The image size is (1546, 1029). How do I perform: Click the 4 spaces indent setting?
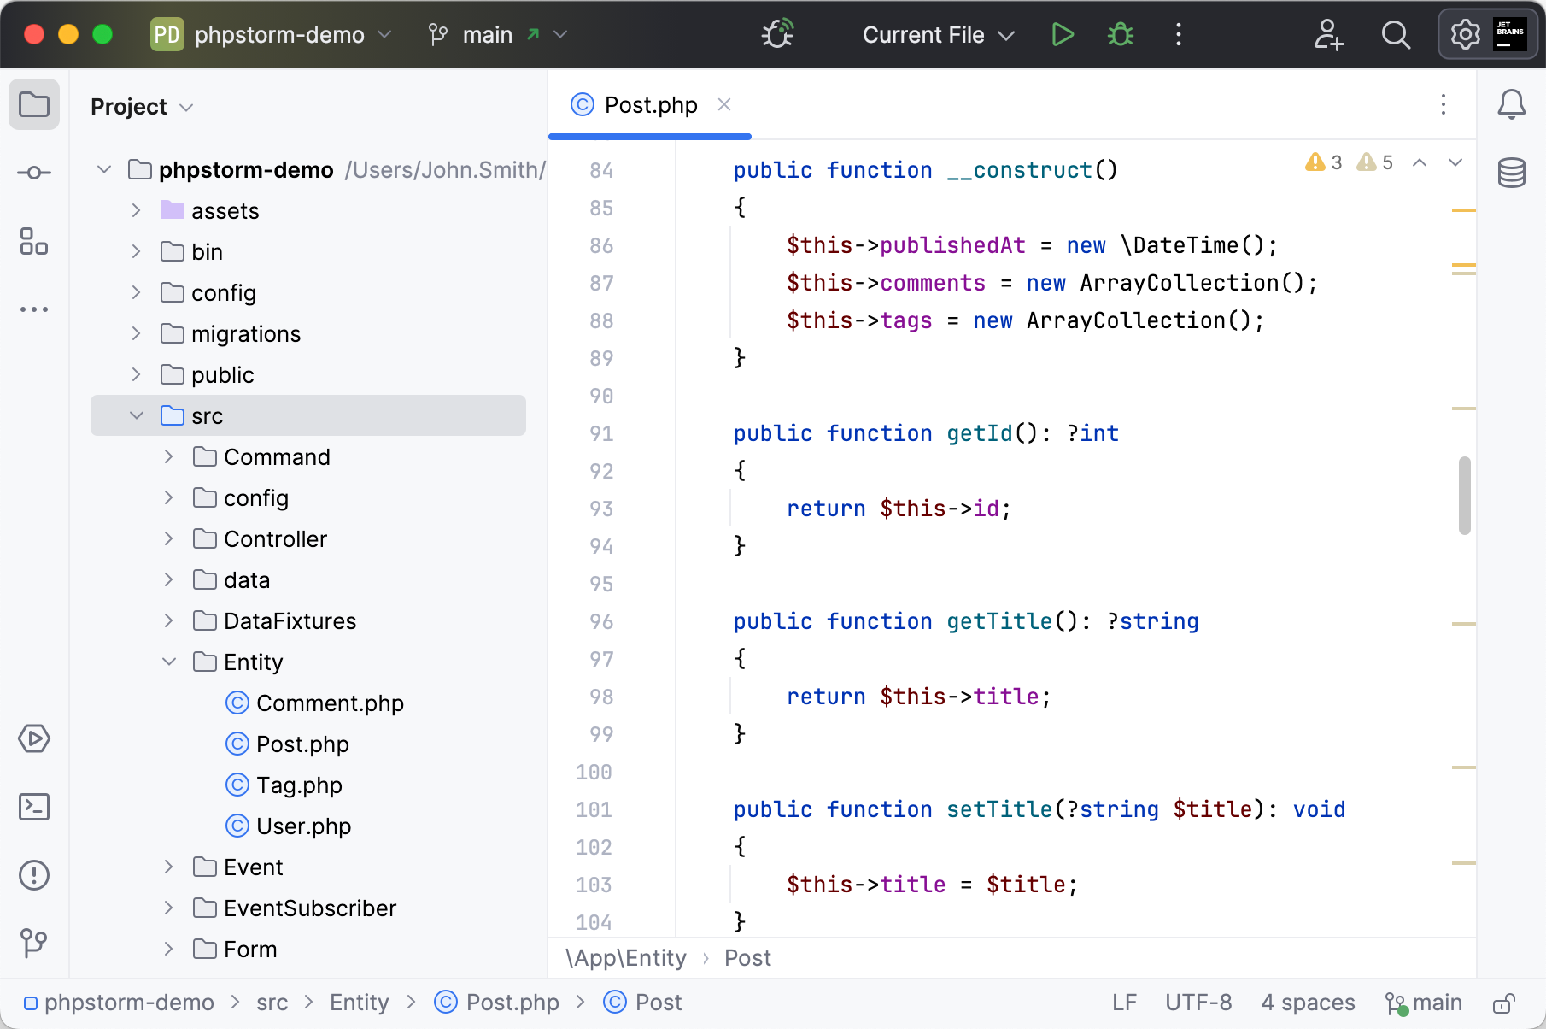coord(1307,1003)
